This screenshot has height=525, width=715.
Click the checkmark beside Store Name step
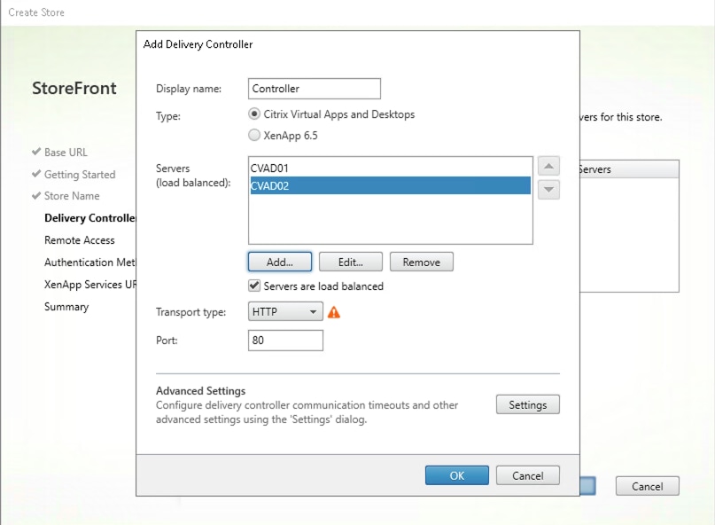36,195
